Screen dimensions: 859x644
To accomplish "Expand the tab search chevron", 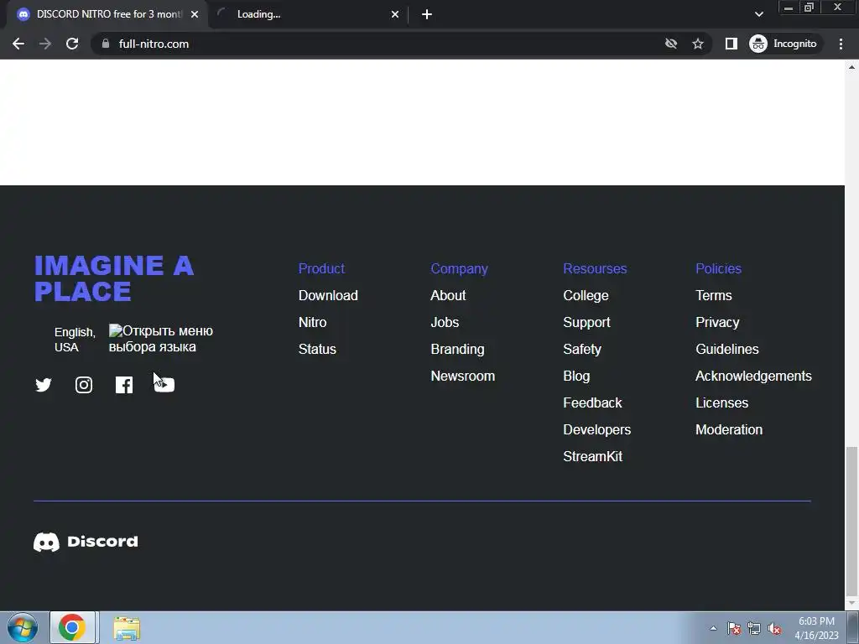I will [758, 14].
